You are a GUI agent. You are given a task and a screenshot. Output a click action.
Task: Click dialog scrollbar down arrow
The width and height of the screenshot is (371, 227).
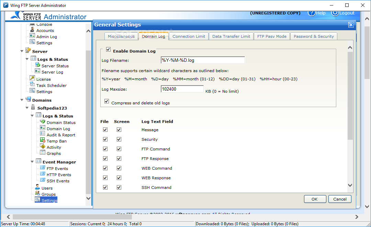(350, 185)
